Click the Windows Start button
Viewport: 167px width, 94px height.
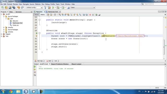coord(3,92)
